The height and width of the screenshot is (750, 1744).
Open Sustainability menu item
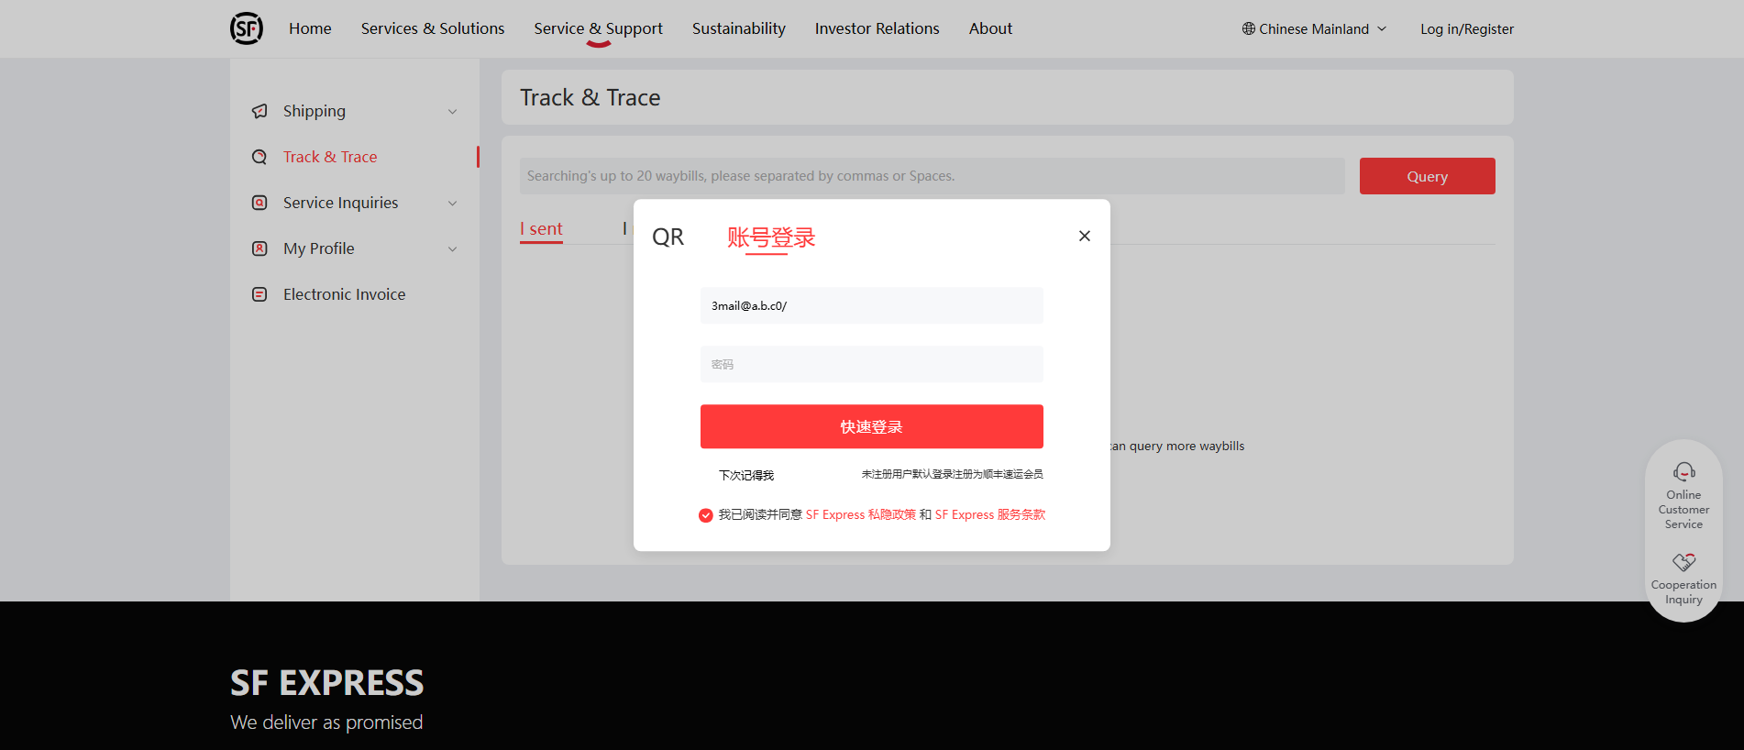739,28
